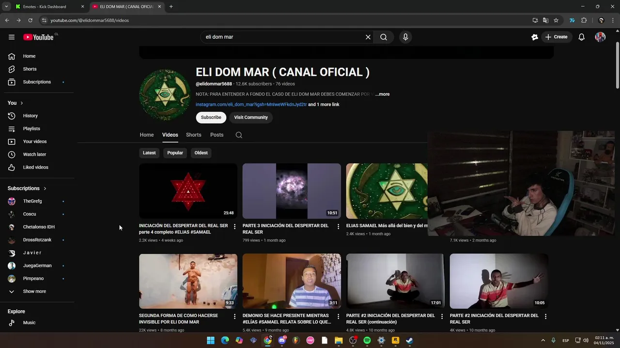
Task: Start voice search with microphone icon
Action: [x=405, y=37]
